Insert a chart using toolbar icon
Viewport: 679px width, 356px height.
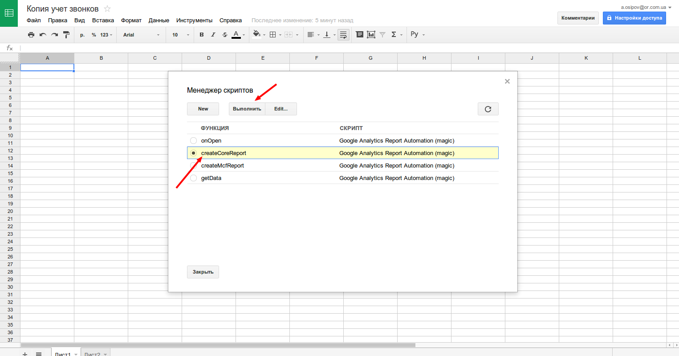click(371, 35)
